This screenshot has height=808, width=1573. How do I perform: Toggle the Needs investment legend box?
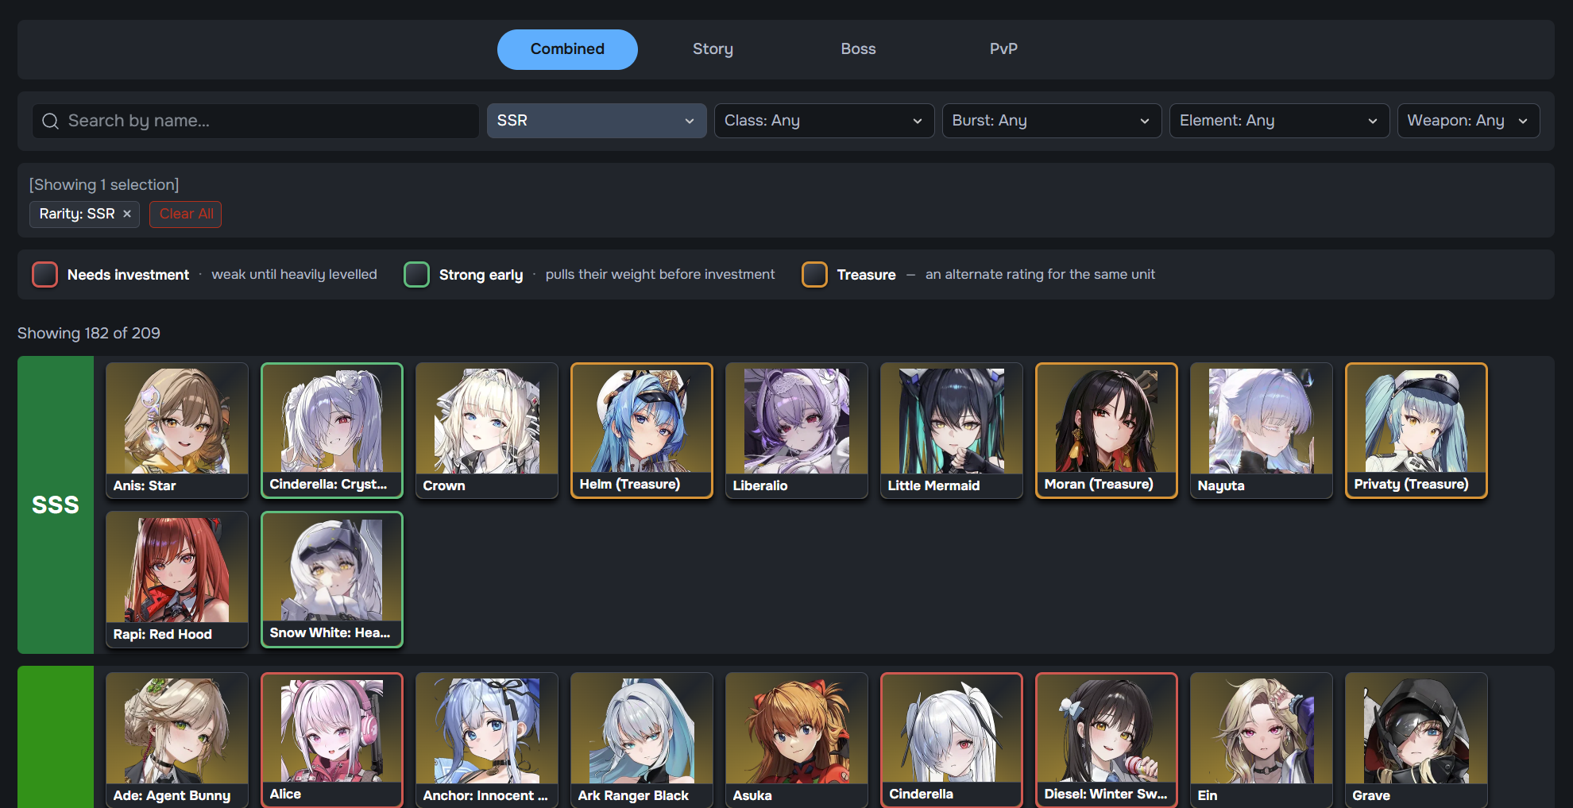(44, 274)
